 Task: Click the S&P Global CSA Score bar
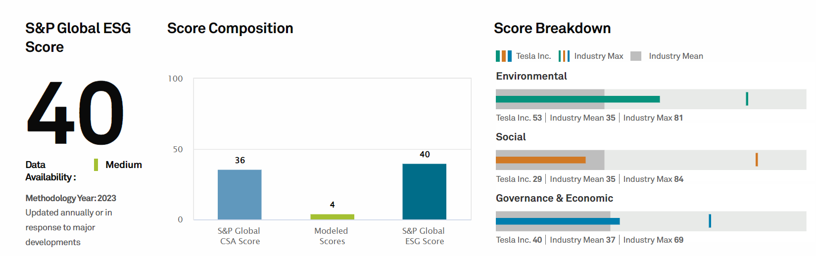(240, 194)
